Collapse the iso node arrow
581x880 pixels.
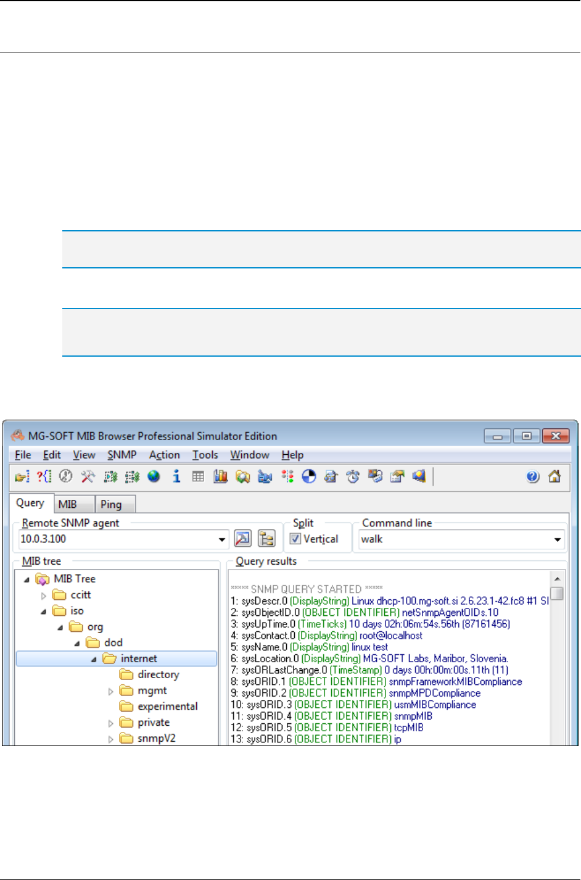click(x=43, y=612)
